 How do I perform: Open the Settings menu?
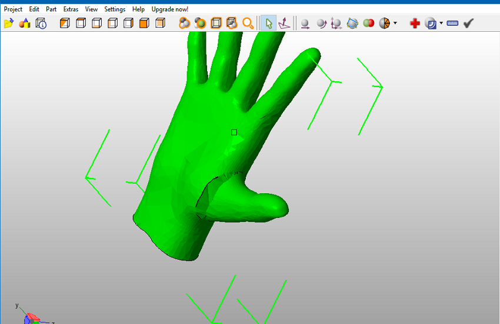point(115,9)
